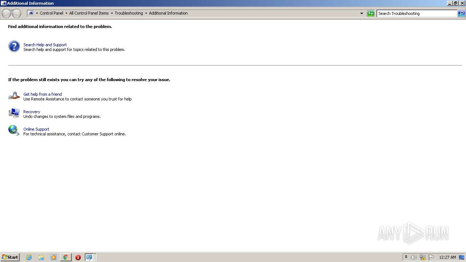
Task: Open the volume speaker tray icon
Action: click(414, 257)
